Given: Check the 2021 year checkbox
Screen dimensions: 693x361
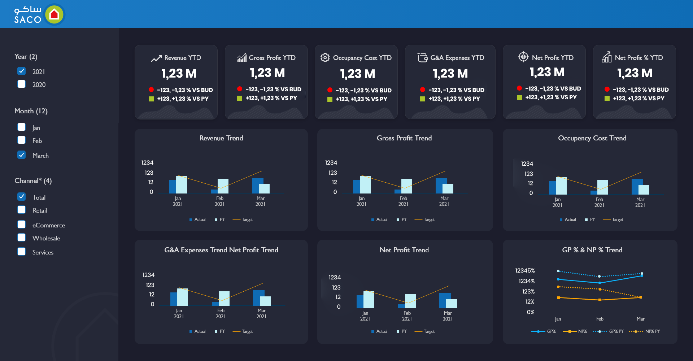Looking at the screenshot, I should (x=22, y=71).
